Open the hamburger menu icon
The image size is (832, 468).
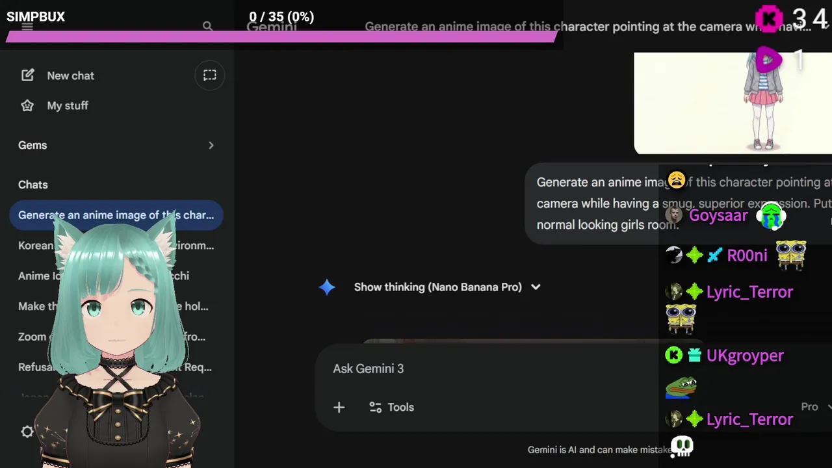coord(27,27)
